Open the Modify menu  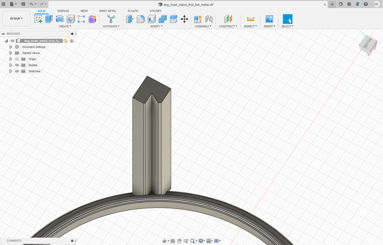[156, 26]
